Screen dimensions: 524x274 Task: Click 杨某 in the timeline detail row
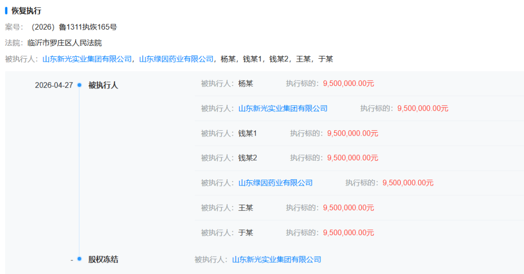(x=246, y=84)
